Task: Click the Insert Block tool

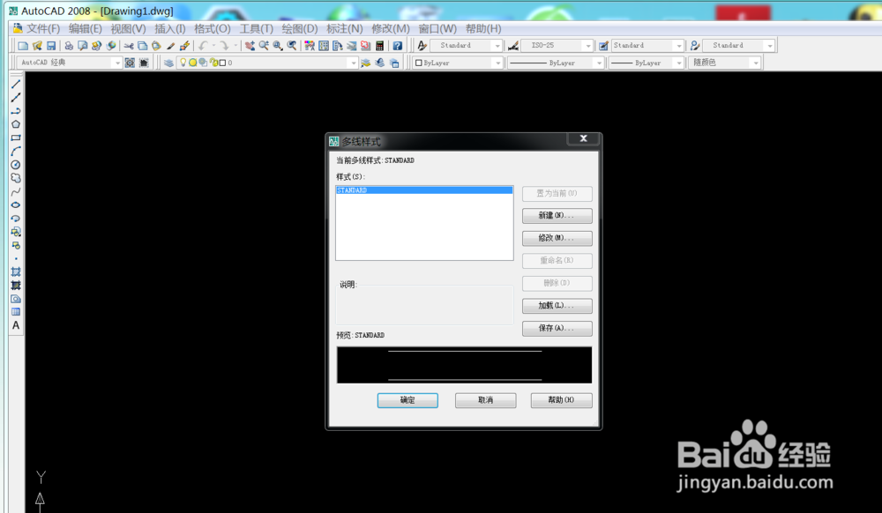Action: click(16, 232)
